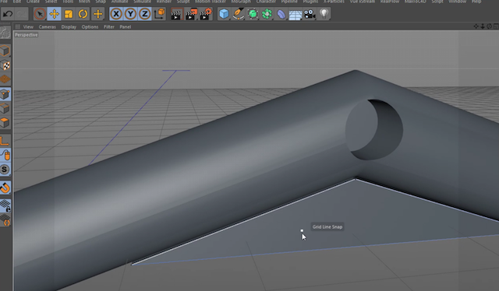
Task: Add a Cube primitive object
Action: pyautogui.click(x=224, y=14)
